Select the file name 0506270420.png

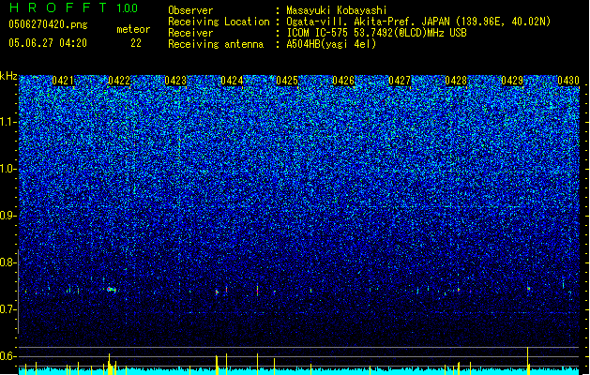click(x=48, y=24)
